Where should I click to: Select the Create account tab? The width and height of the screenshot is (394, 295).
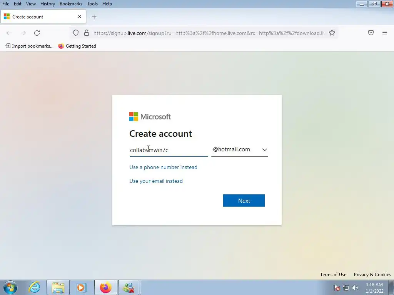[x=43, y=17]
